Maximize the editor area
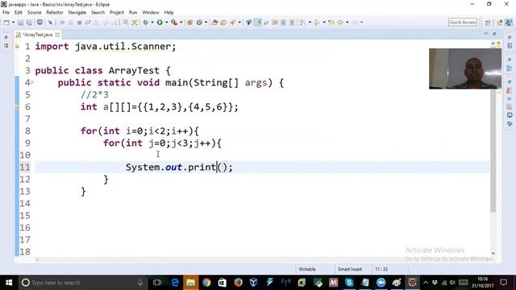Viewport: 516px width, 290px height. pyautogui.click(x=494, y=34)
